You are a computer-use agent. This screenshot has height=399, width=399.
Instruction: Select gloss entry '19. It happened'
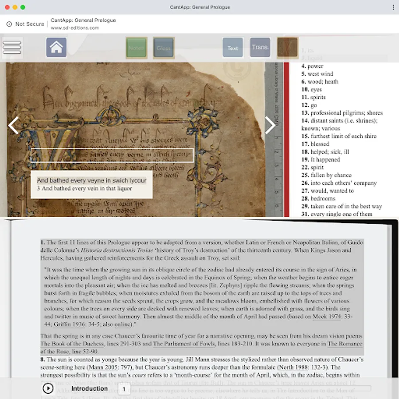pyautogui.click(x=321, y=160)
